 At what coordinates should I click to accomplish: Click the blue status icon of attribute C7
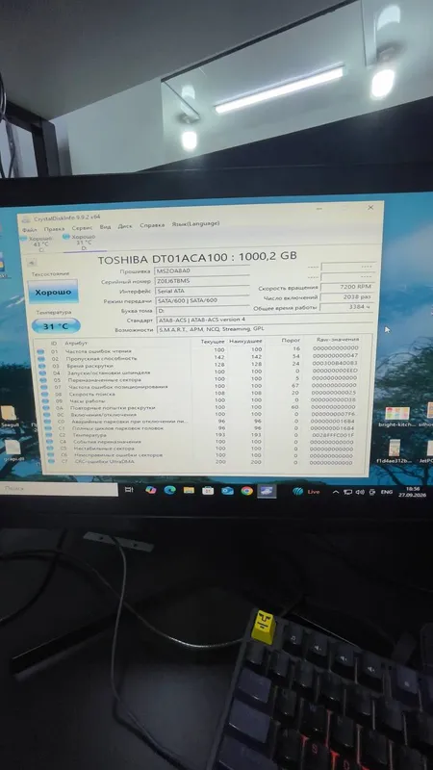tap(51, 462)
